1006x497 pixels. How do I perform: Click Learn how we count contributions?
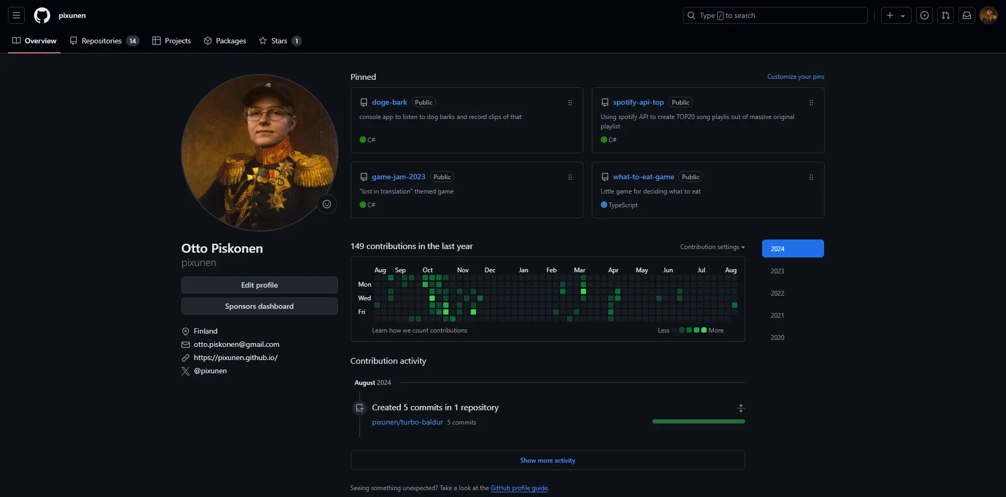point(419,330)
